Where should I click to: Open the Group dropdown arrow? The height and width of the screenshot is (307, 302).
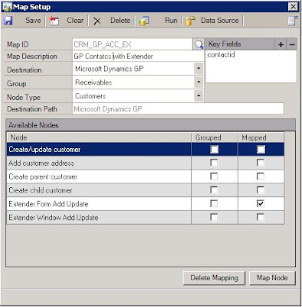point(199,82)
